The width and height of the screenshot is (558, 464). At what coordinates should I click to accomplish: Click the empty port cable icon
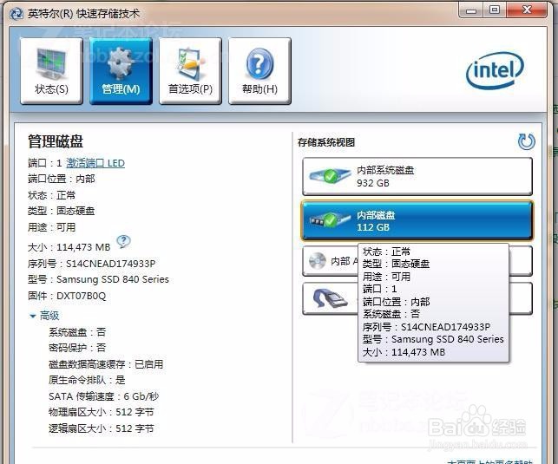point(330,298)
